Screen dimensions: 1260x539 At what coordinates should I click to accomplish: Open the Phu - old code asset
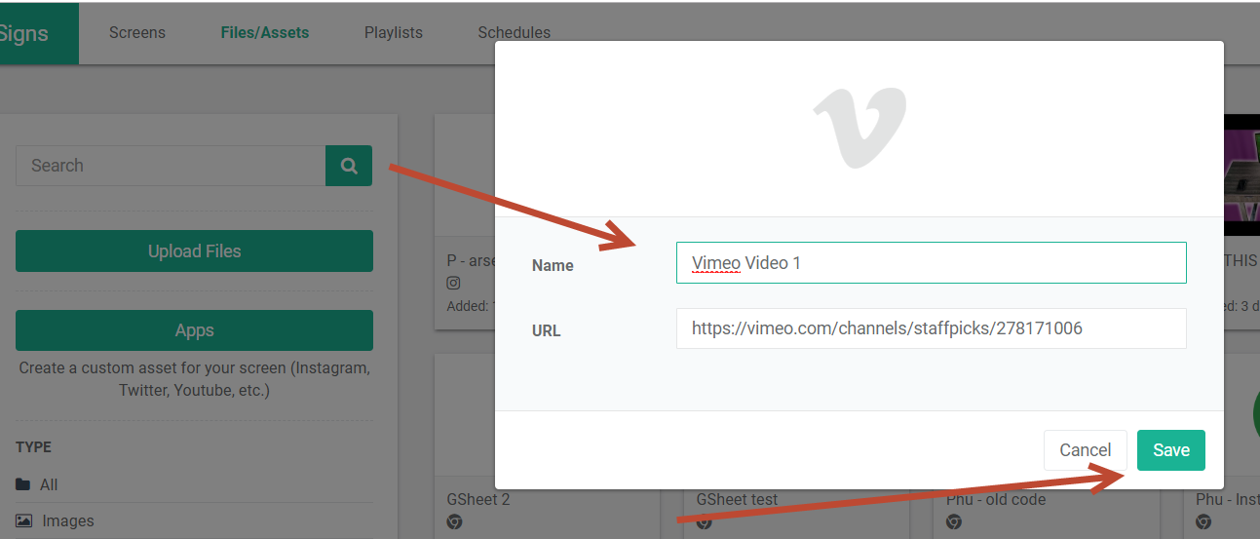[995, 500]
